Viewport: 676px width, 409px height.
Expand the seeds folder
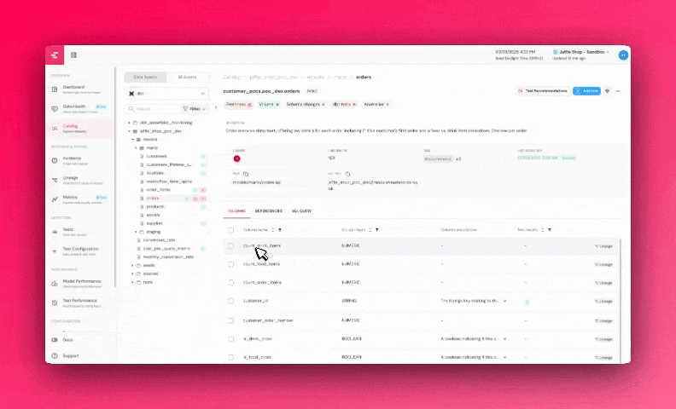click(x=132, y=265)
